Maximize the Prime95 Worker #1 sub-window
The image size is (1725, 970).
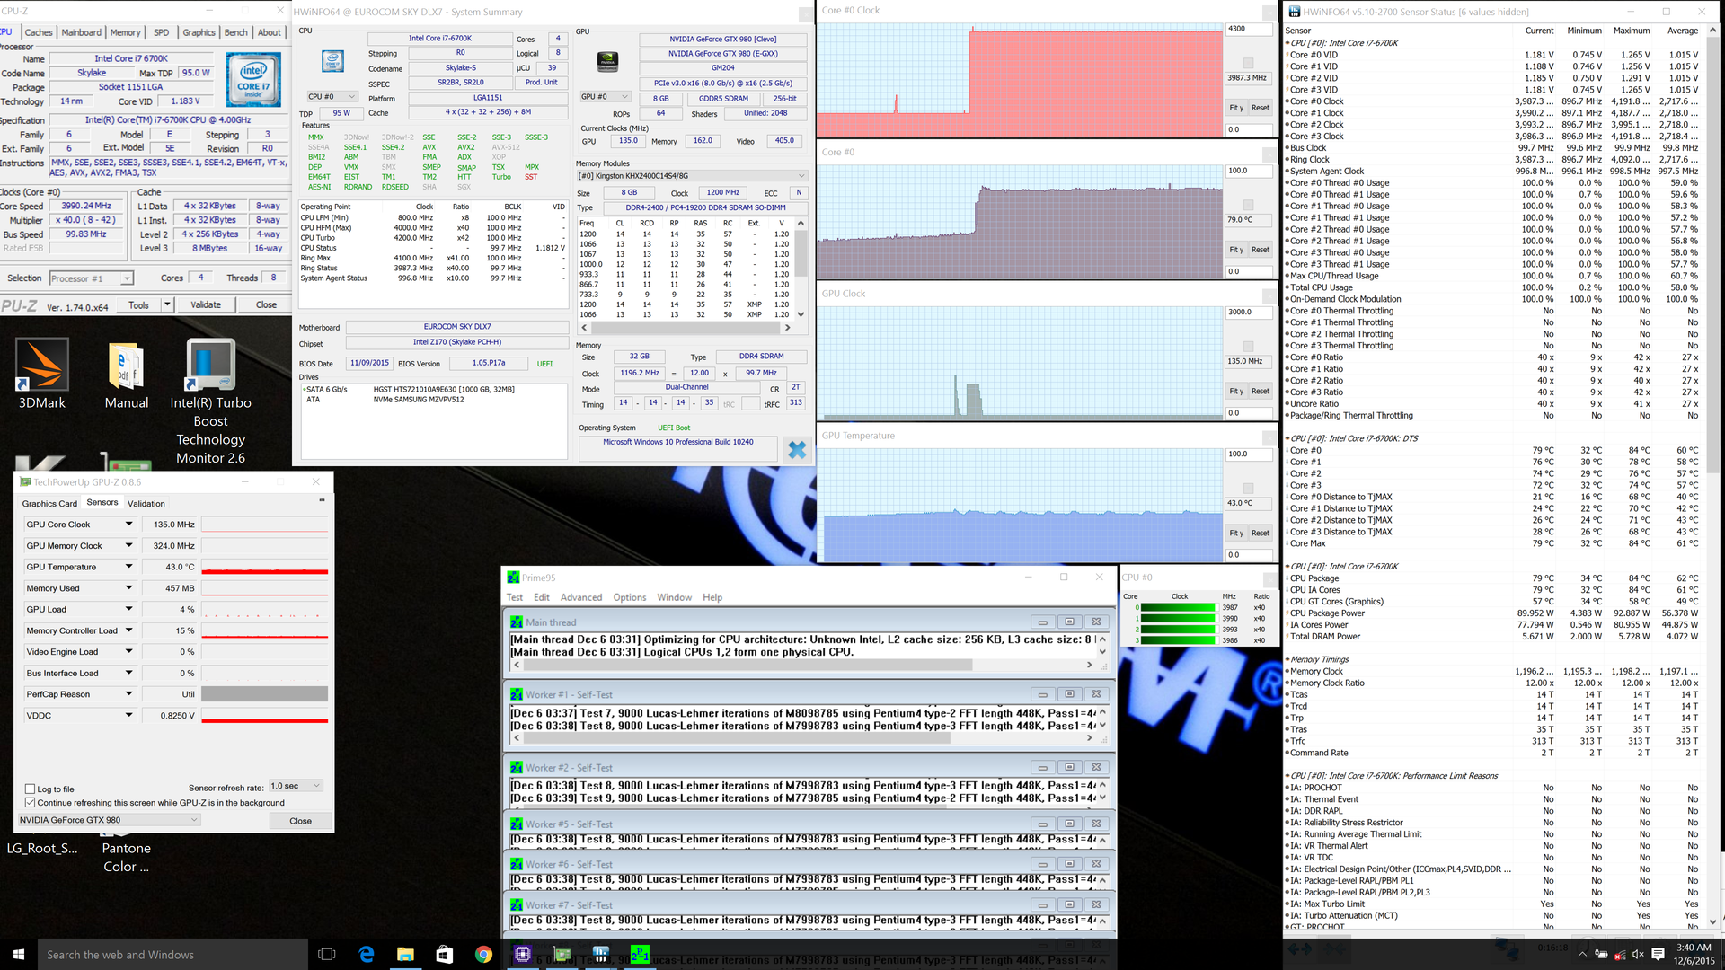[x=1069, y=694]
